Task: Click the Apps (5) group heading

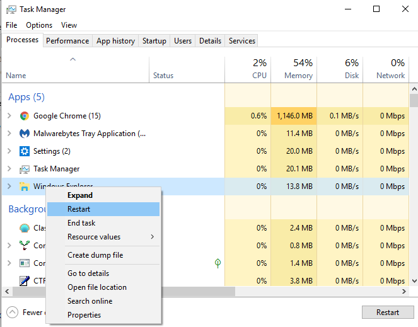Action: coord(26,97)
